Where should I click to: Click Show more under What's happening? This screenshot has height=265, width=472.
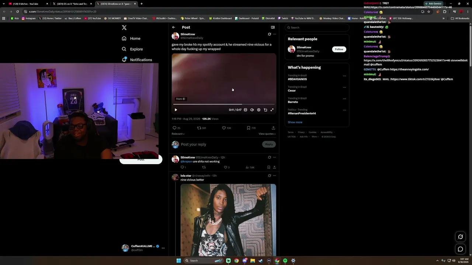click(x=295, y=122)
